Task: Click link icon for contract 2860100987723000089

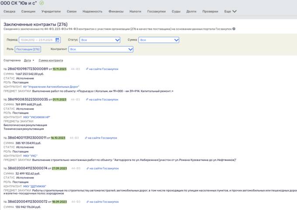Action: point(87,69)
